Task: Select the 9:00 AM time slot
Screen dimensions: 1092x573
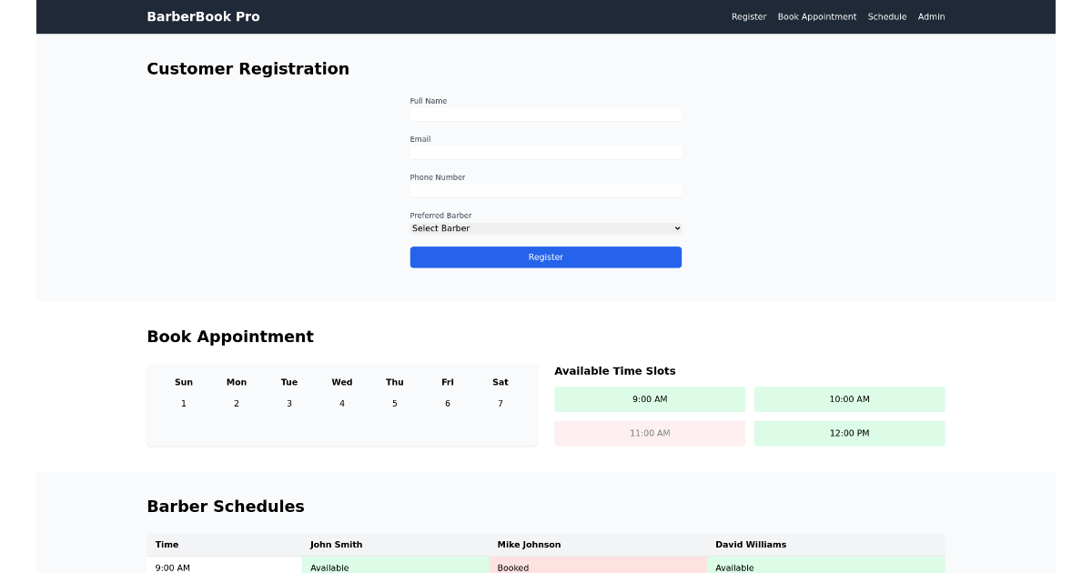Action: click(649, 398)
